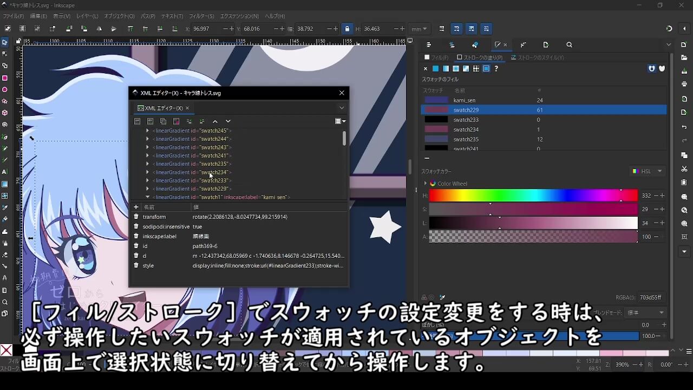Screen dimensions: 693x390
Task: Switch to the フィル(F) tab
Action: pos(436,57)
